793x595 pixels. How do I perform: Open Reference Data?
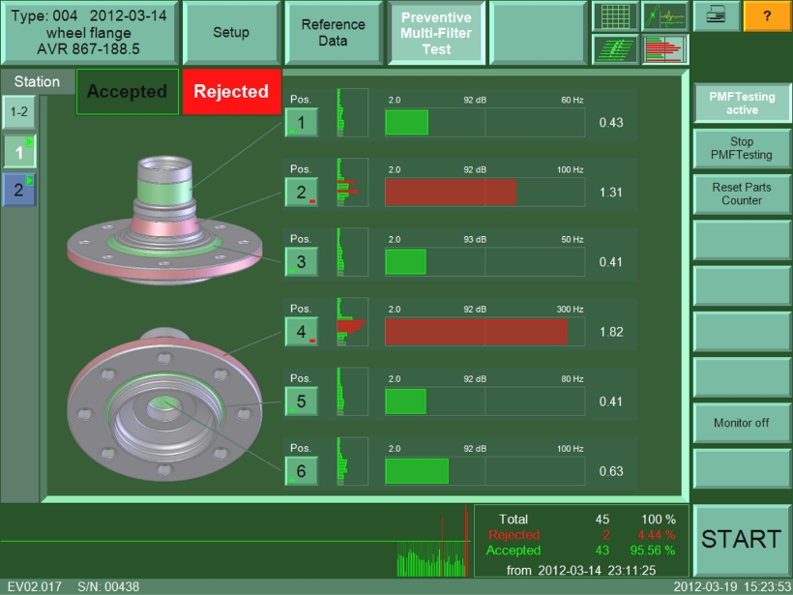click(333, 32)
